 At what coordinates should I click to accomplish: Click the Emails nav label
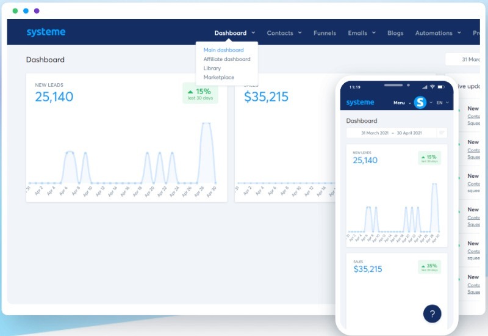pos(357,33)
